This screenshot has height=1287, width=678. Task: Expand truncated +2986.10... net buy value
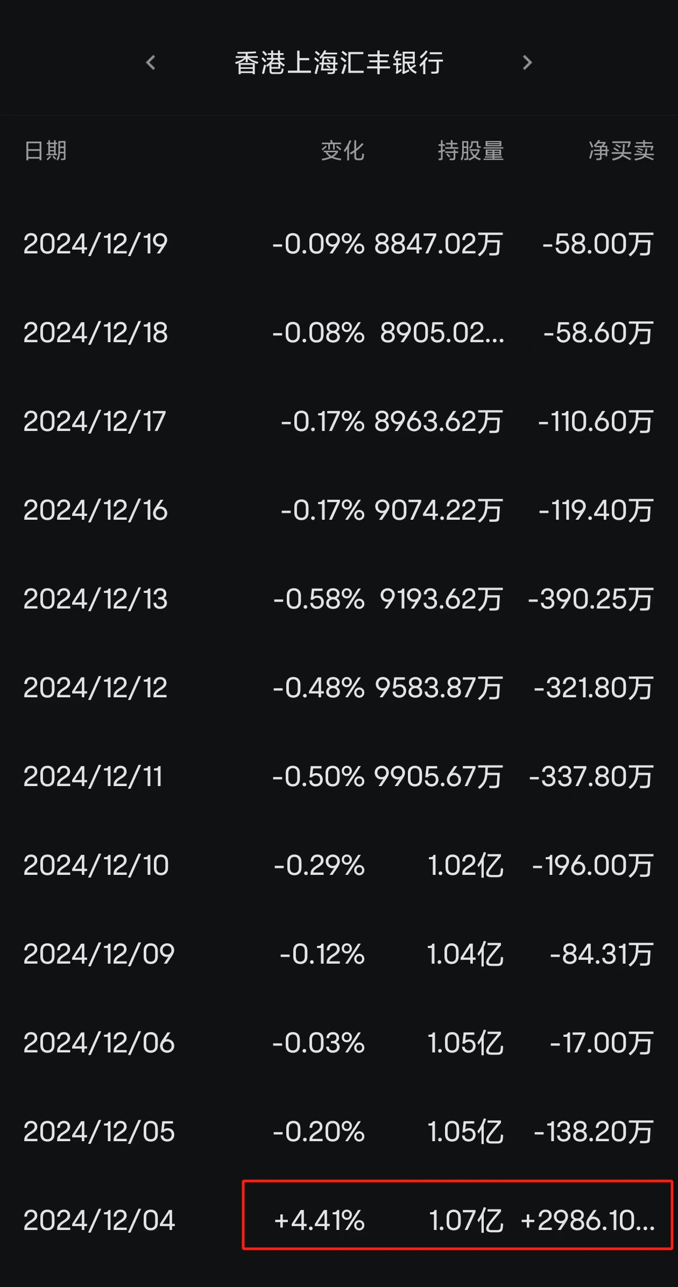(x=588, y=1221)
